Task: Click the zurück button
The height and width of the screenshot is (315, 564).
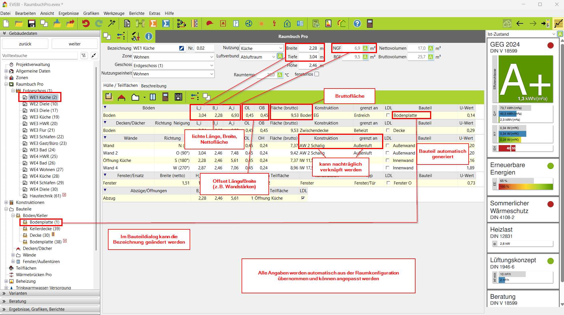Action: [25, 44]
